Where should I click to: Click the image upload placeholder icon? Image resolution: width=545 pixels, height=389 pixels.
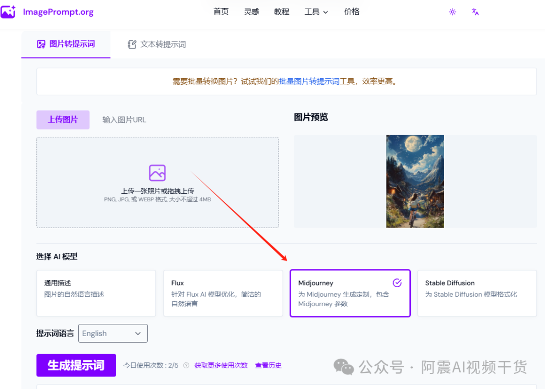click(157, 172)
